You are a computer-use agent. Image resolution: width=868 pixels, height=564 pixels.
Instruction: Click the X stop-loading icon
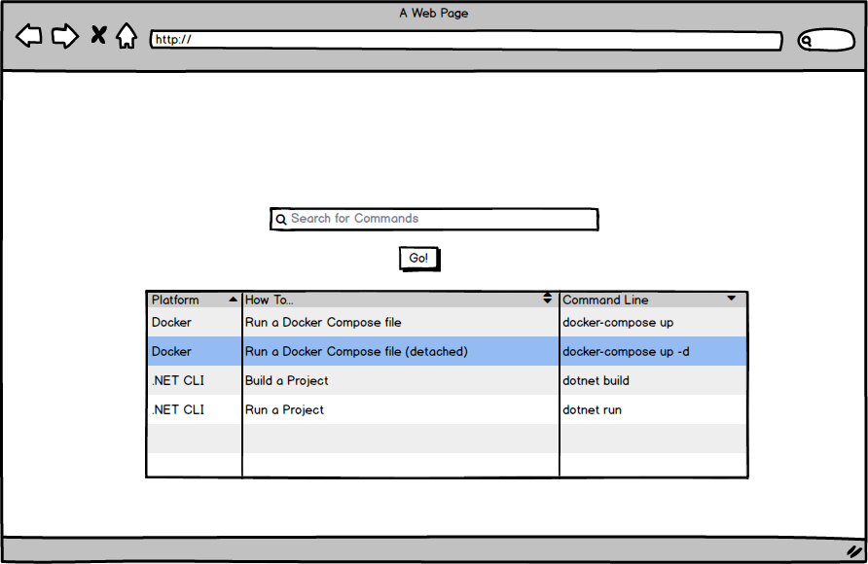tap(97, 35)
